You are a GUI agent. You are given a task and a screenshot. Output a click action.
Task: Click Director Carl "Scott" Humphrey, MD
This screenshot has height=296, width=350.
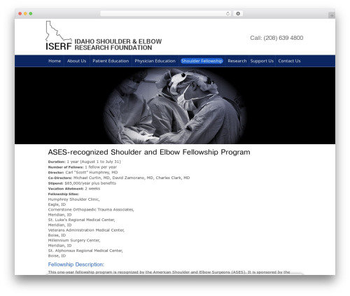pyautogui.click(x=83, y=172)
